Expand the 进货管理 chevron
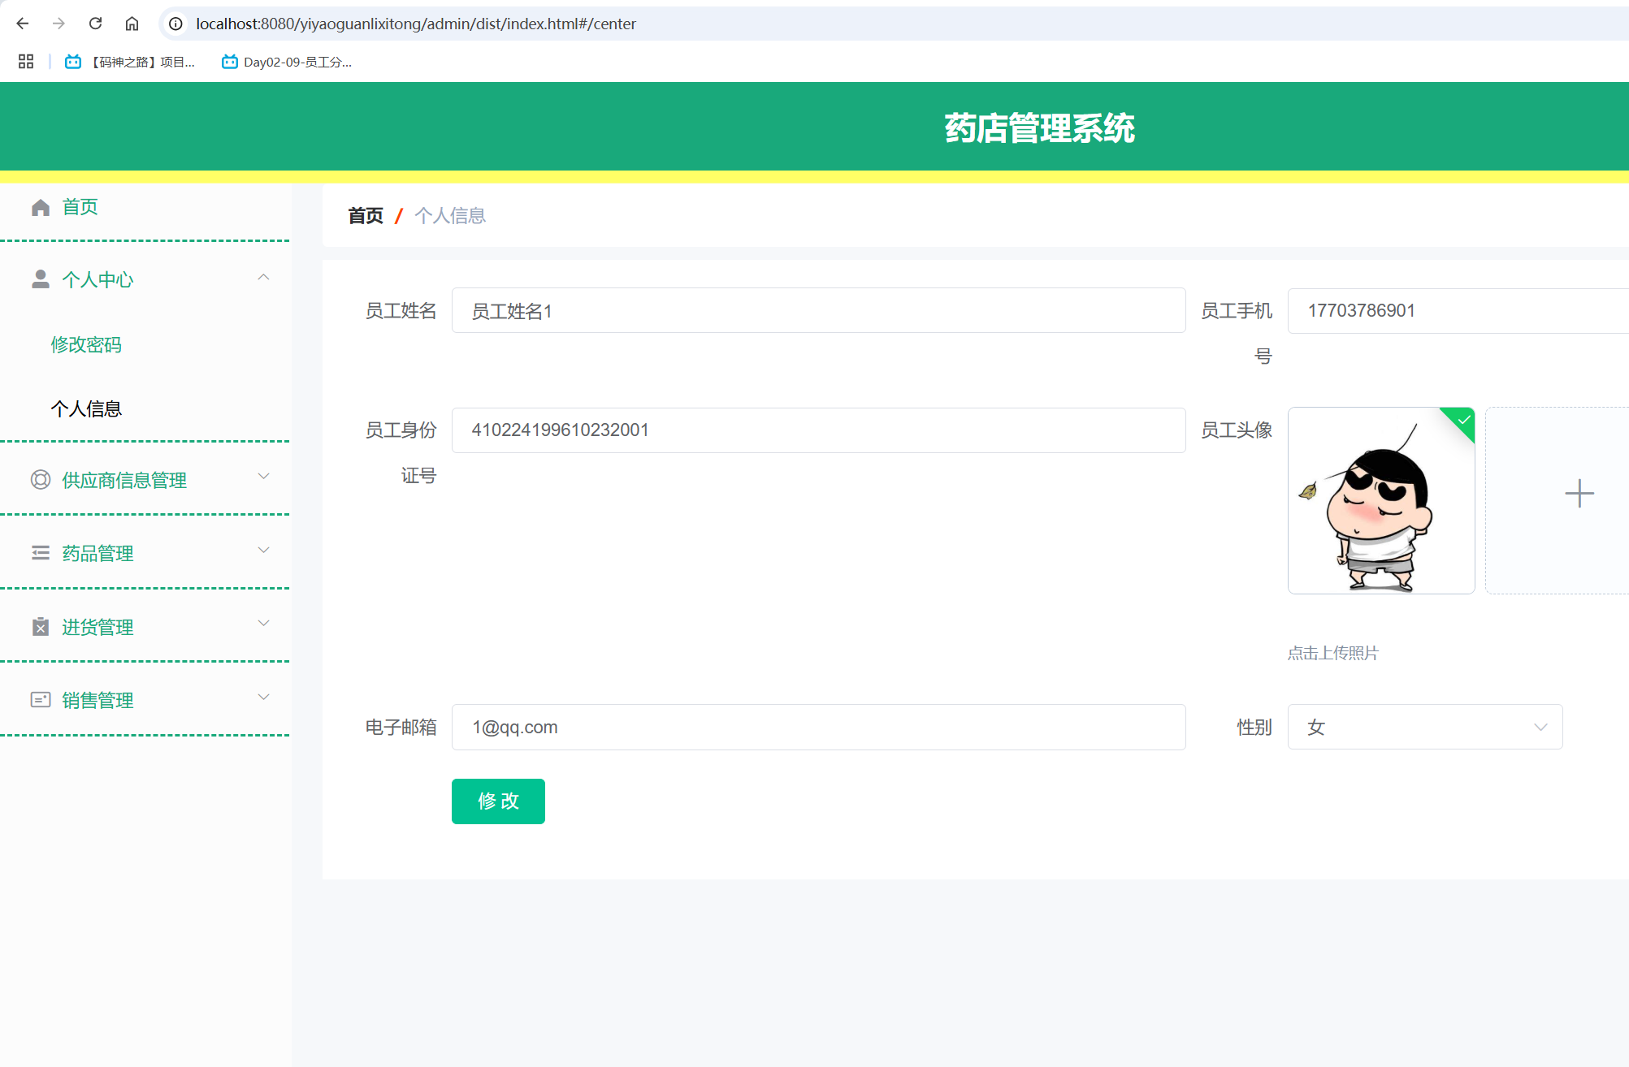Viewport: 1629px width, 1067px height. [x=263, y=624]
